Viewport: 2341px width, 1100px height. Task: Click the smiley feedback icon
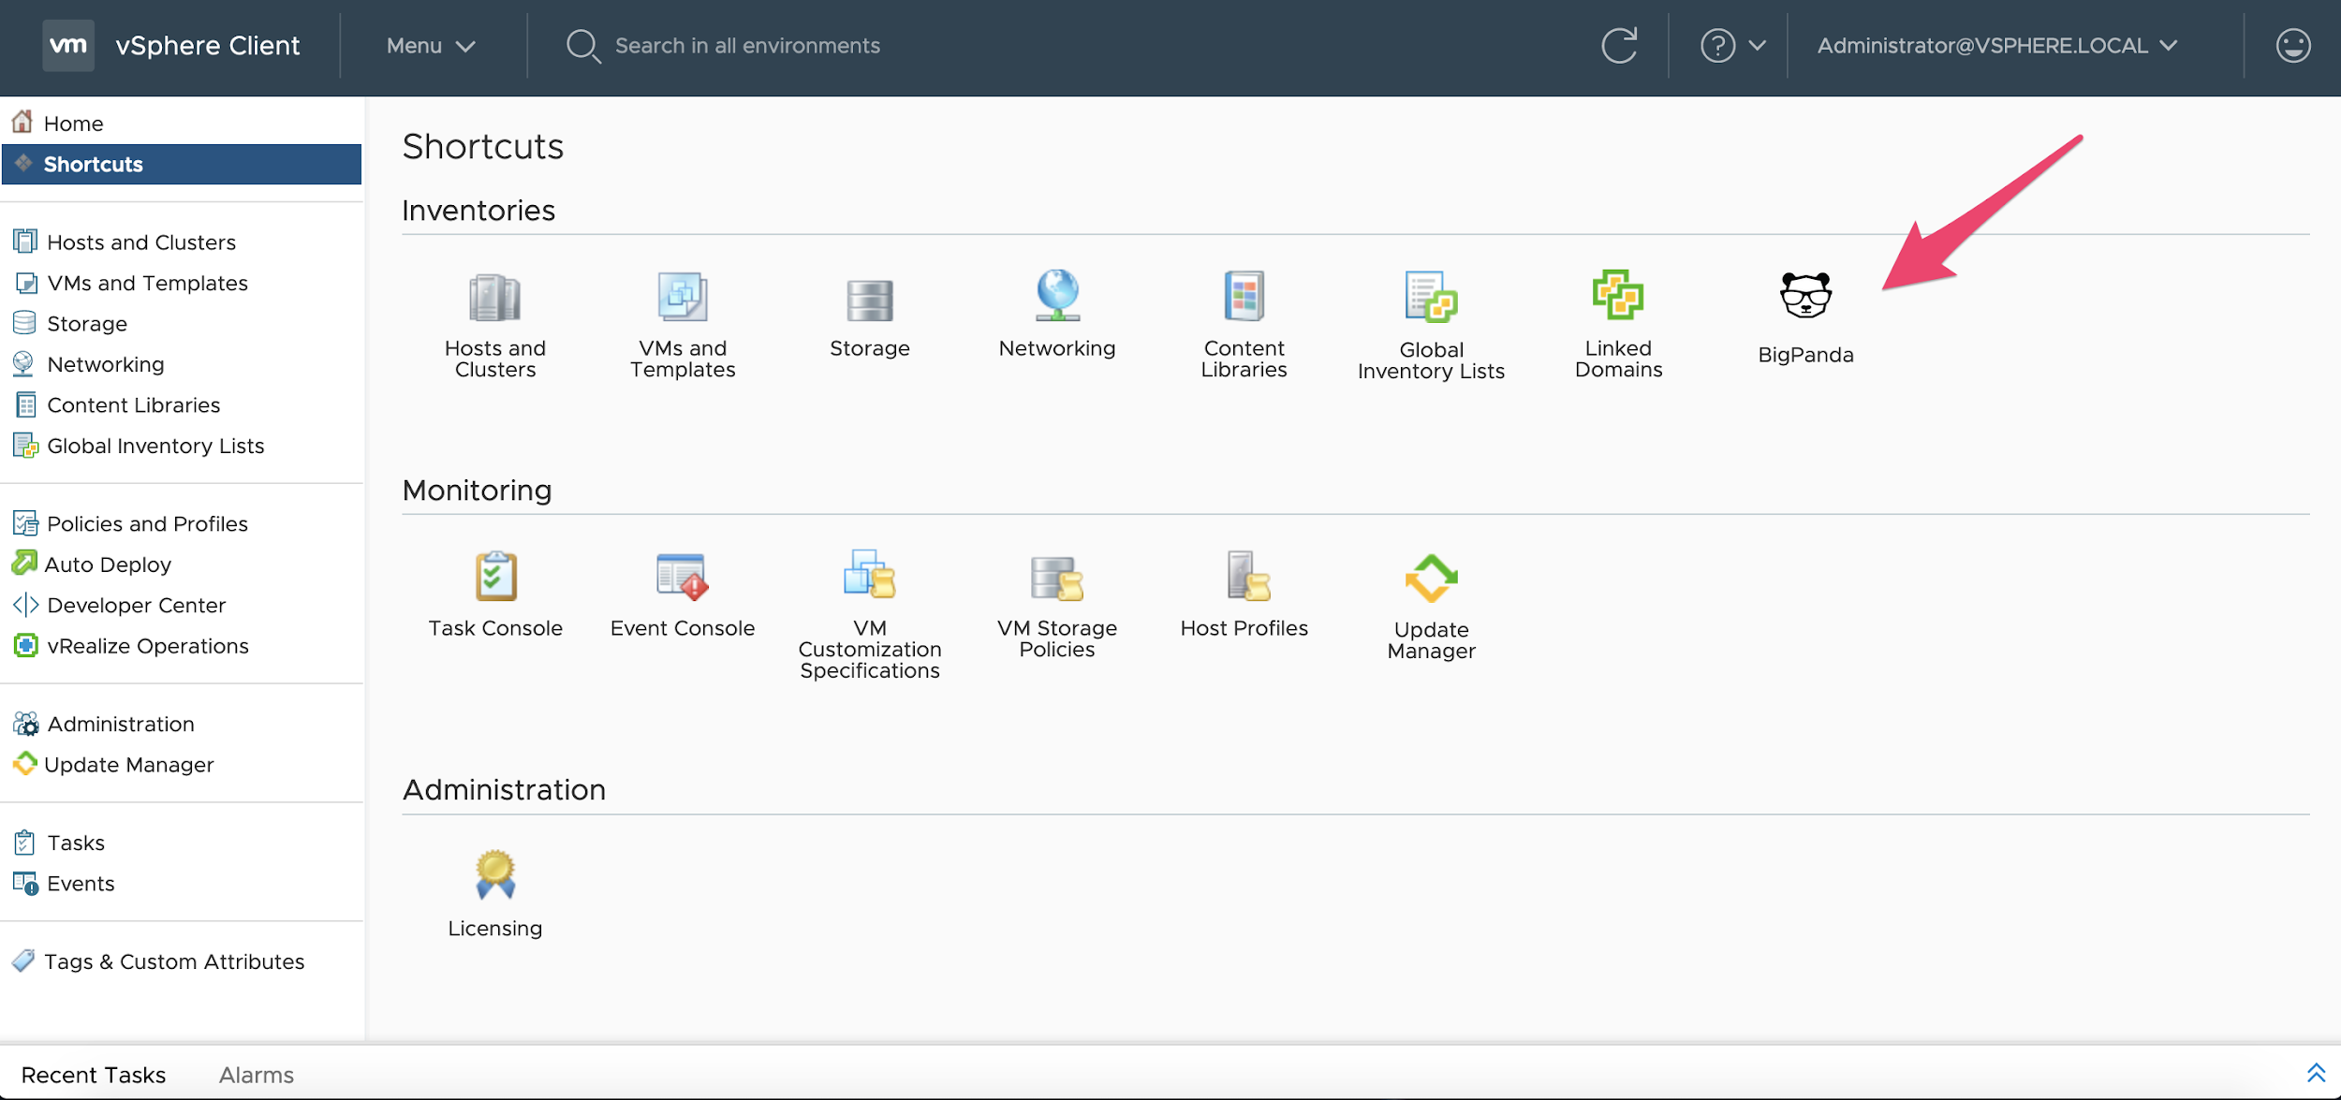click(2292, 46)
